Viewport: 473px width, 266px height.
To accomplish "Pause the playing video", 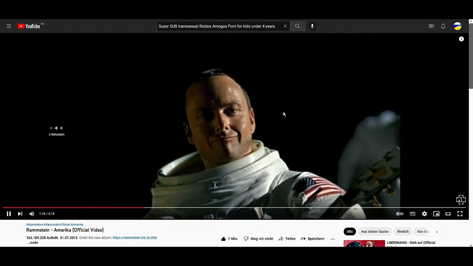I will [x=9, y=214].
